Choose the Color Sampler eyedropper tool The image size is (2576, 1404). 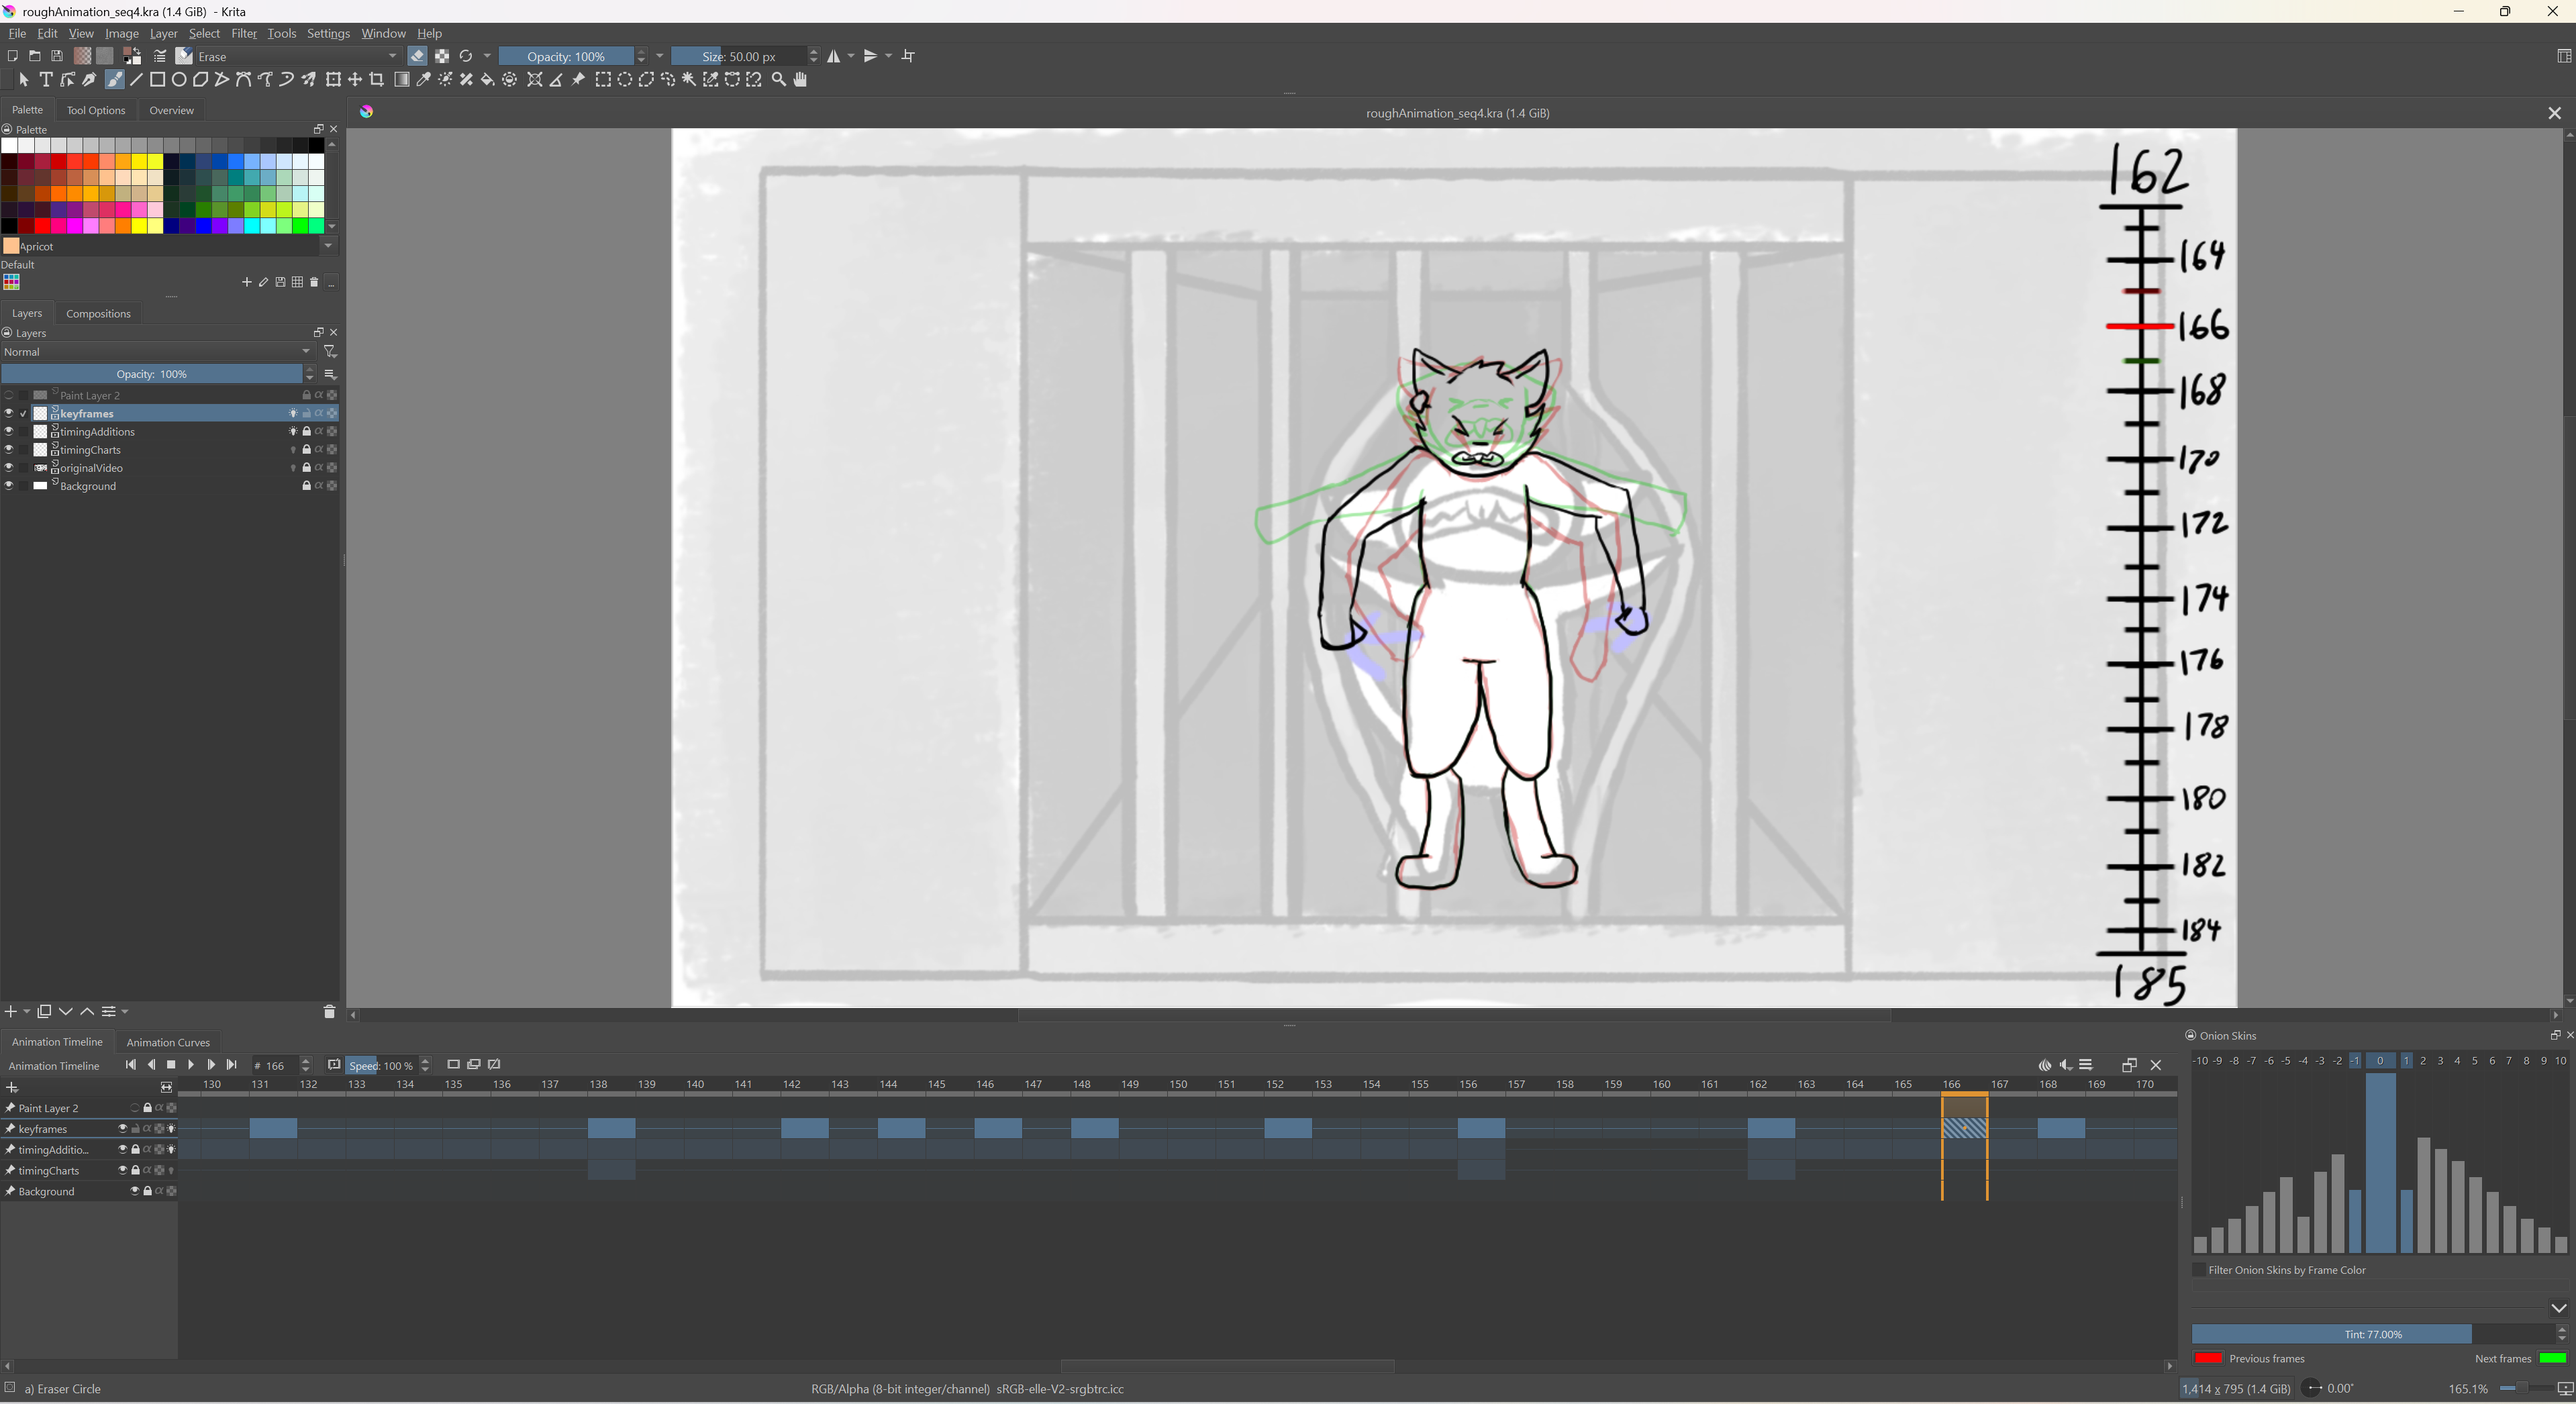click(x=424, y=80)
